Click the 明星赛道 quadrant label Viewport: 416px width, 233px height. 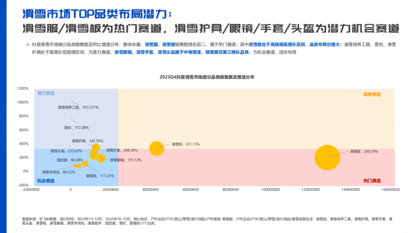(x=372, y=95)
